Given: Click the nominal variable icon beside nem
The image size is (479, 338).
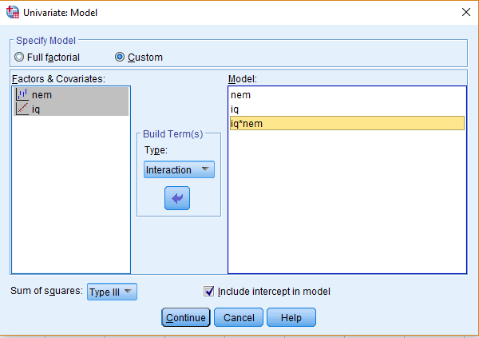Looking at the screenshot, I should (x=22, y=94).
